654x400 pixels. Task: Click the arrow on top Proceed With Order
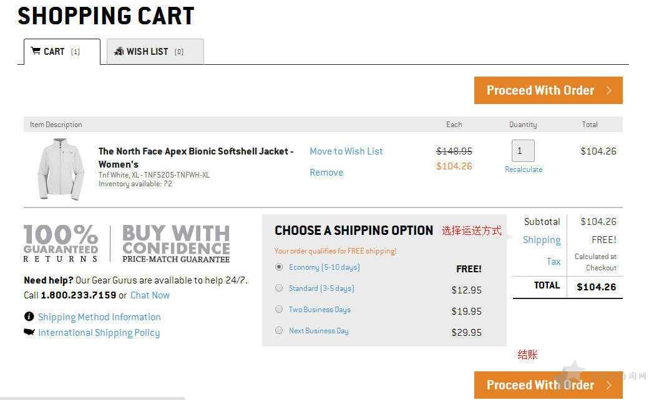608,90
